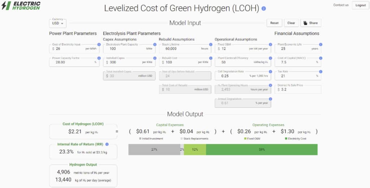Image resolution: width=370 pixels, height=188 pixels.
Task: Edit the Cell Degradation Rate field
Action: [243, 76]
